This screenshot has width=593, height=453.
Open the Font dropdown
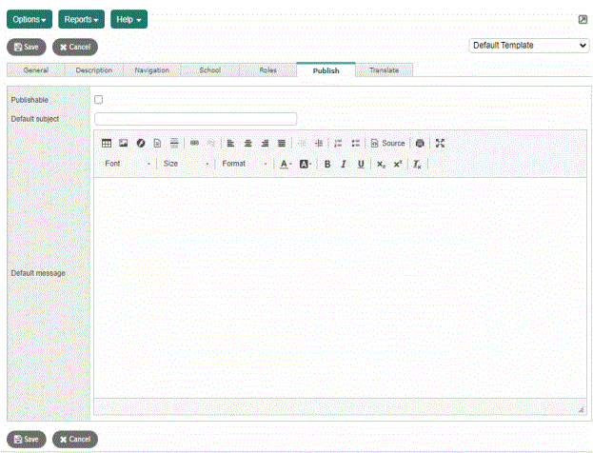(x=128, y=165)
